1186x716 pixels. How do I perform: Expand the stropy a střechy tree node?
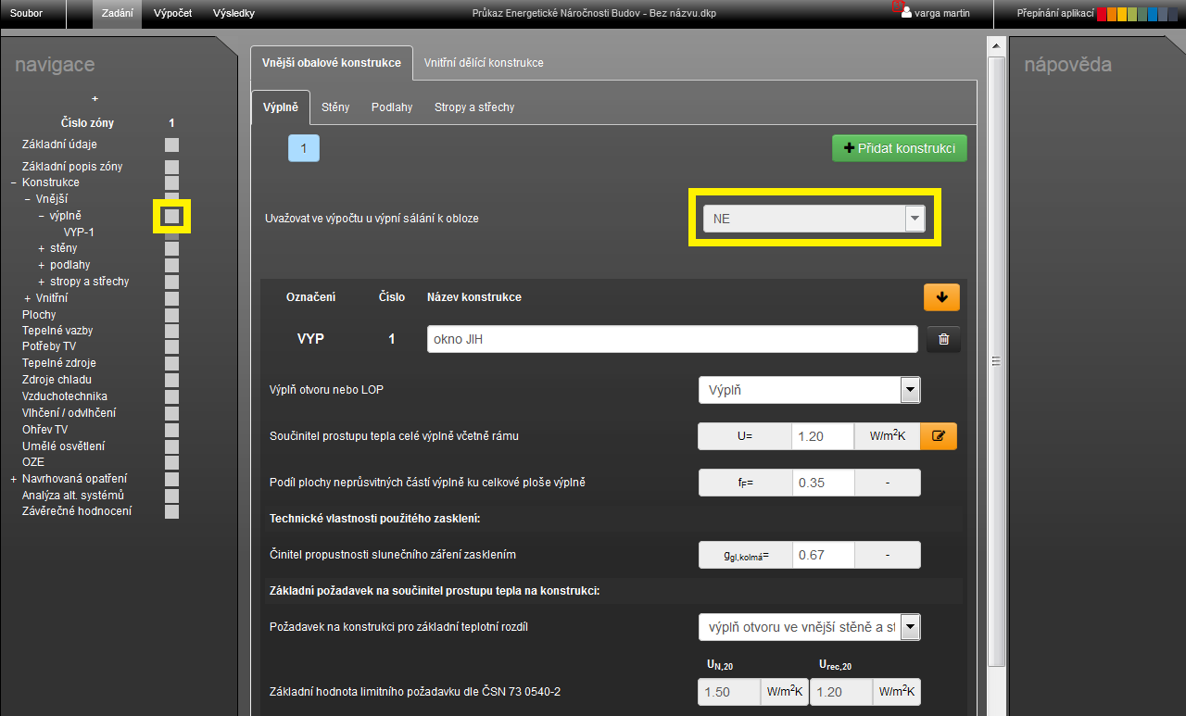tap(41, 282)
